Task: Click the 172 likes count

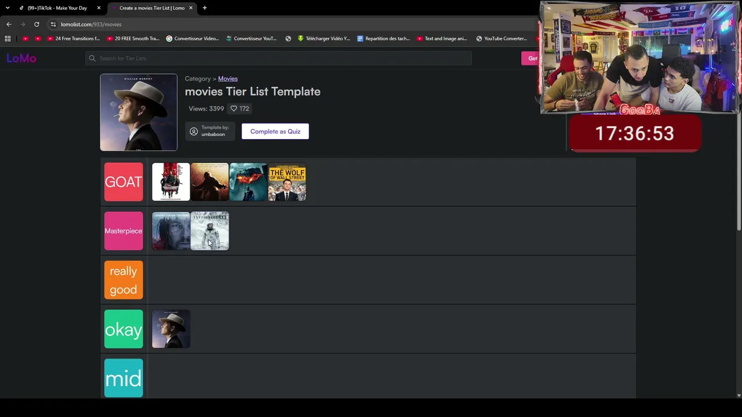Action: coord(244,108)
